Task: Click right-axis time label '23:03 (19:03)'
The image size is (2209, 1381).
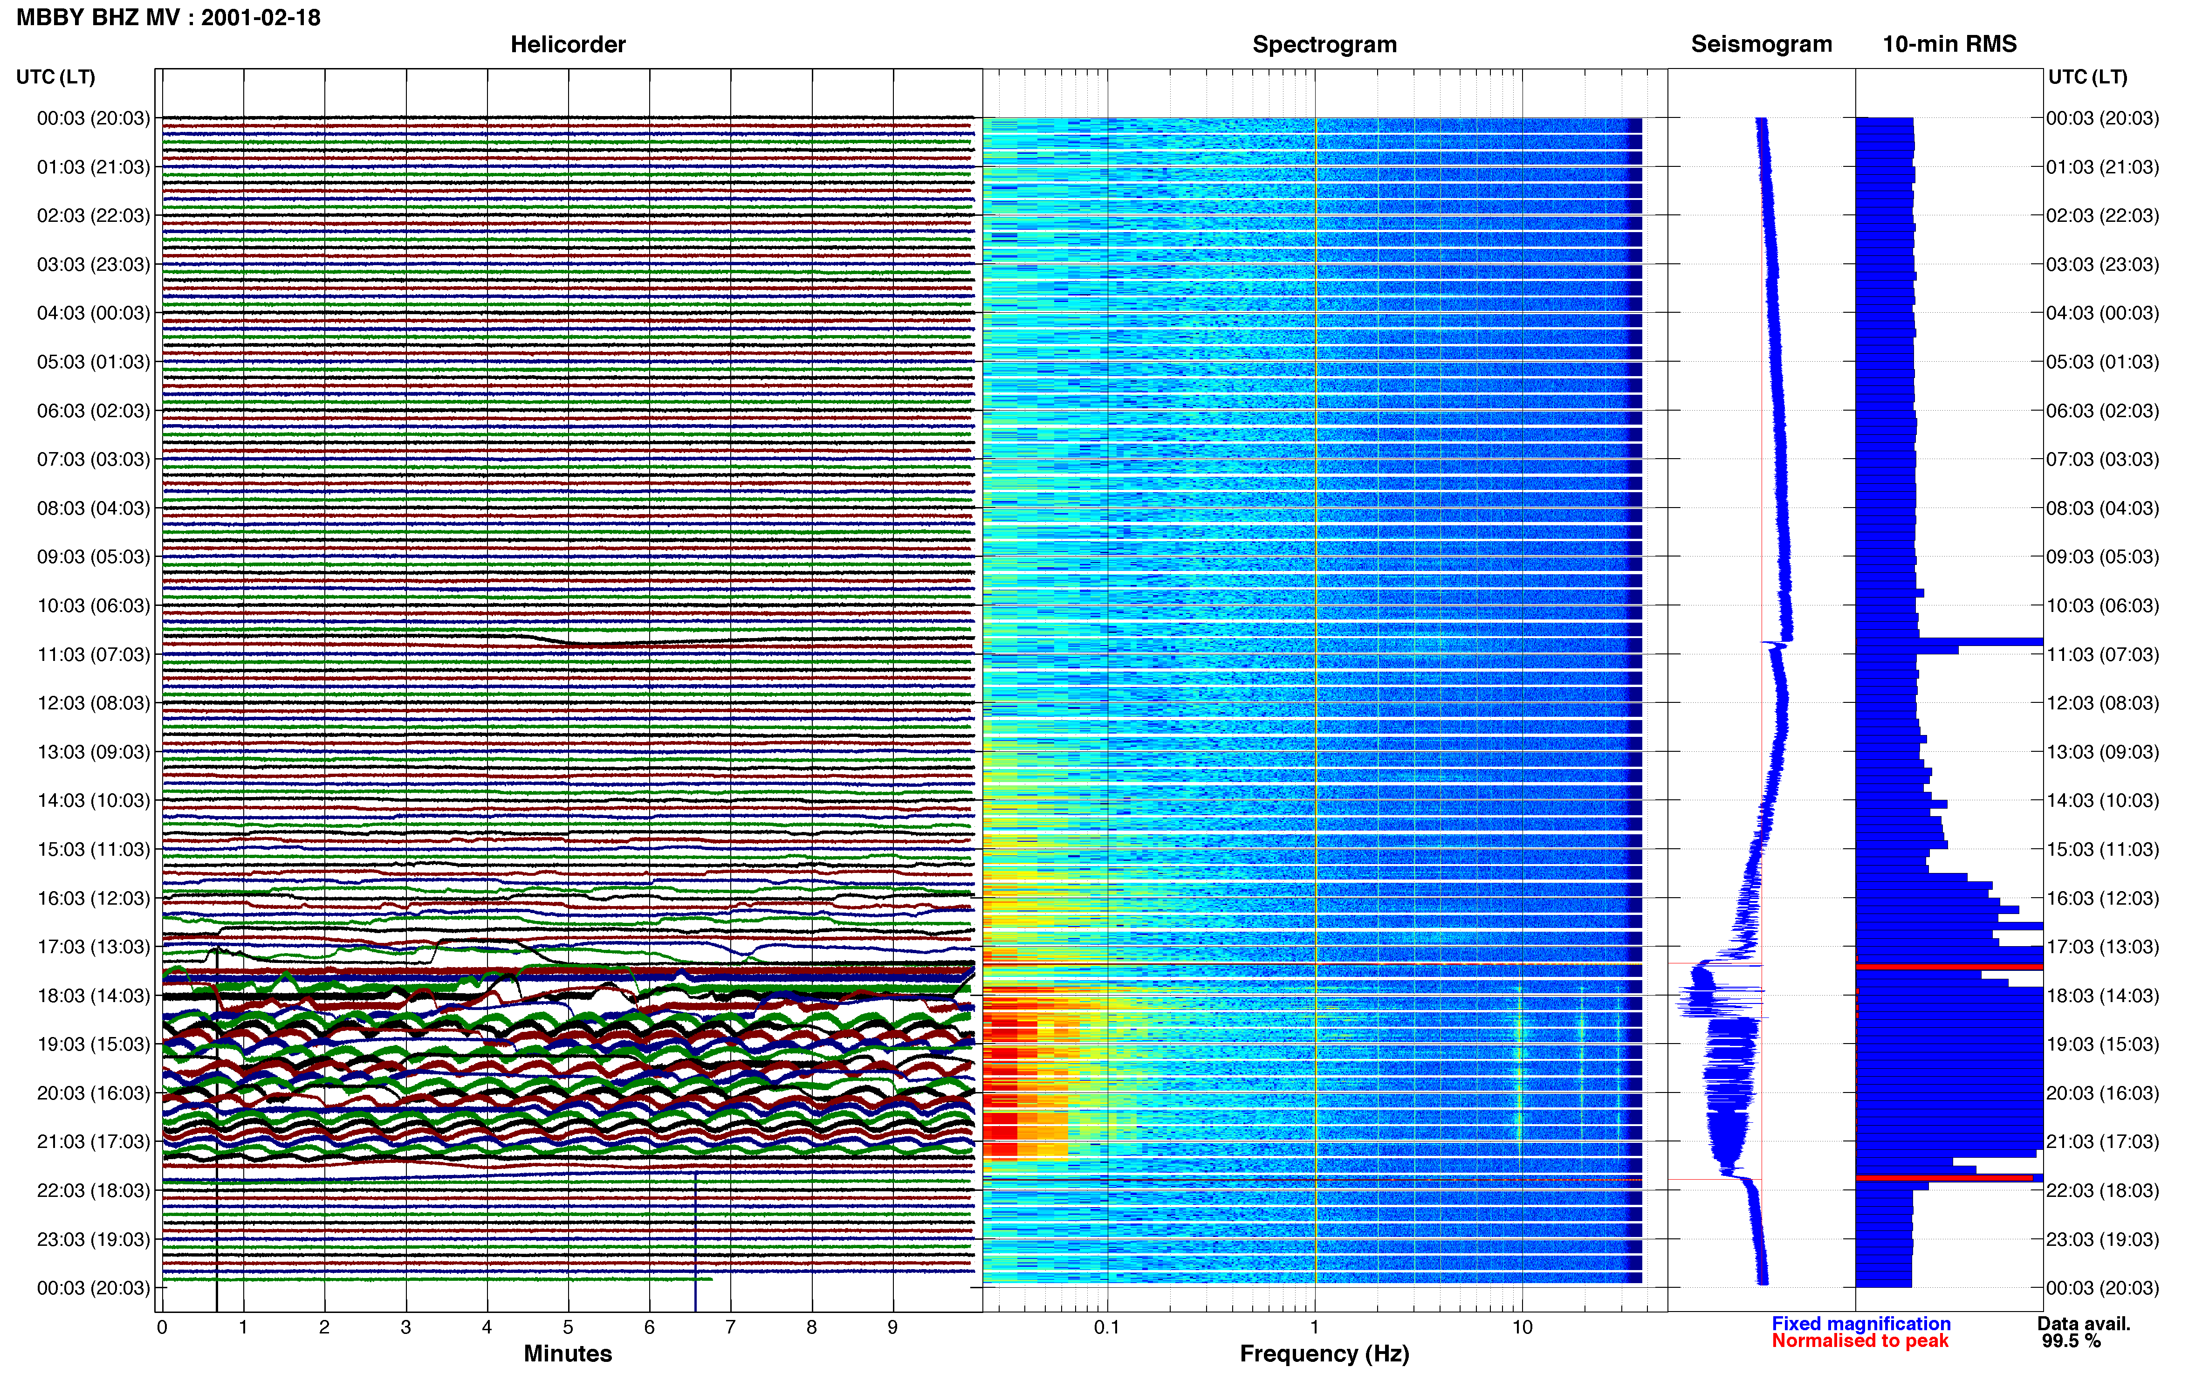Action: [2102, 1239]
